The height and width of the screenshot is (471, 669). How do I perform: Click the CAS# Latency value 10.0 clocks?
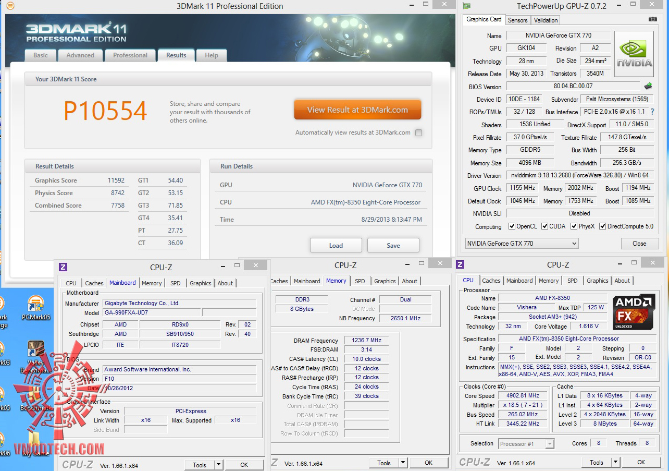click(366, 359)
